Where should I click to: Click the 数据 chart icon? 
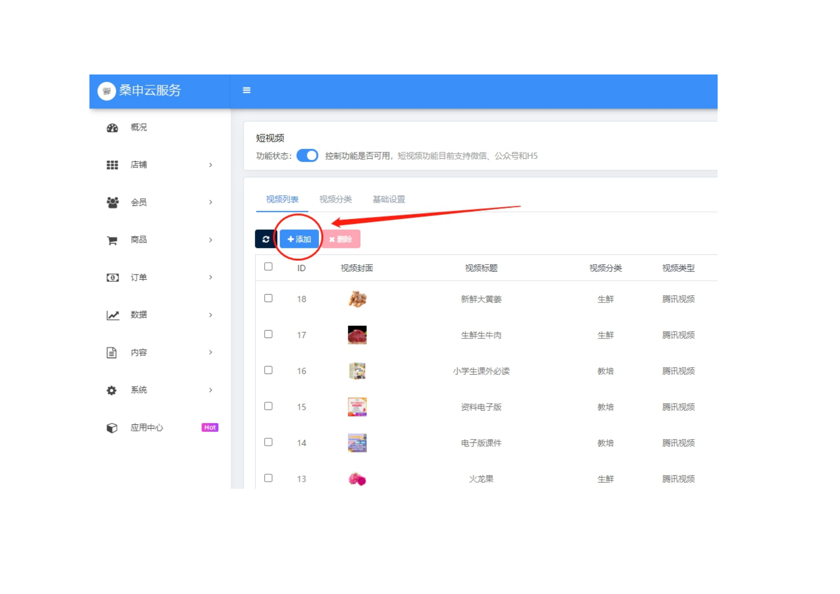[x=113, y=315]
